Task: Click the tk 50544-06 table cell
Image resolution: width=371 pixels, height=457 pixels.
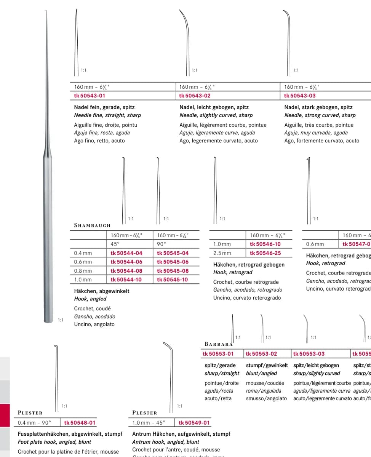Action: pos(126,262)
